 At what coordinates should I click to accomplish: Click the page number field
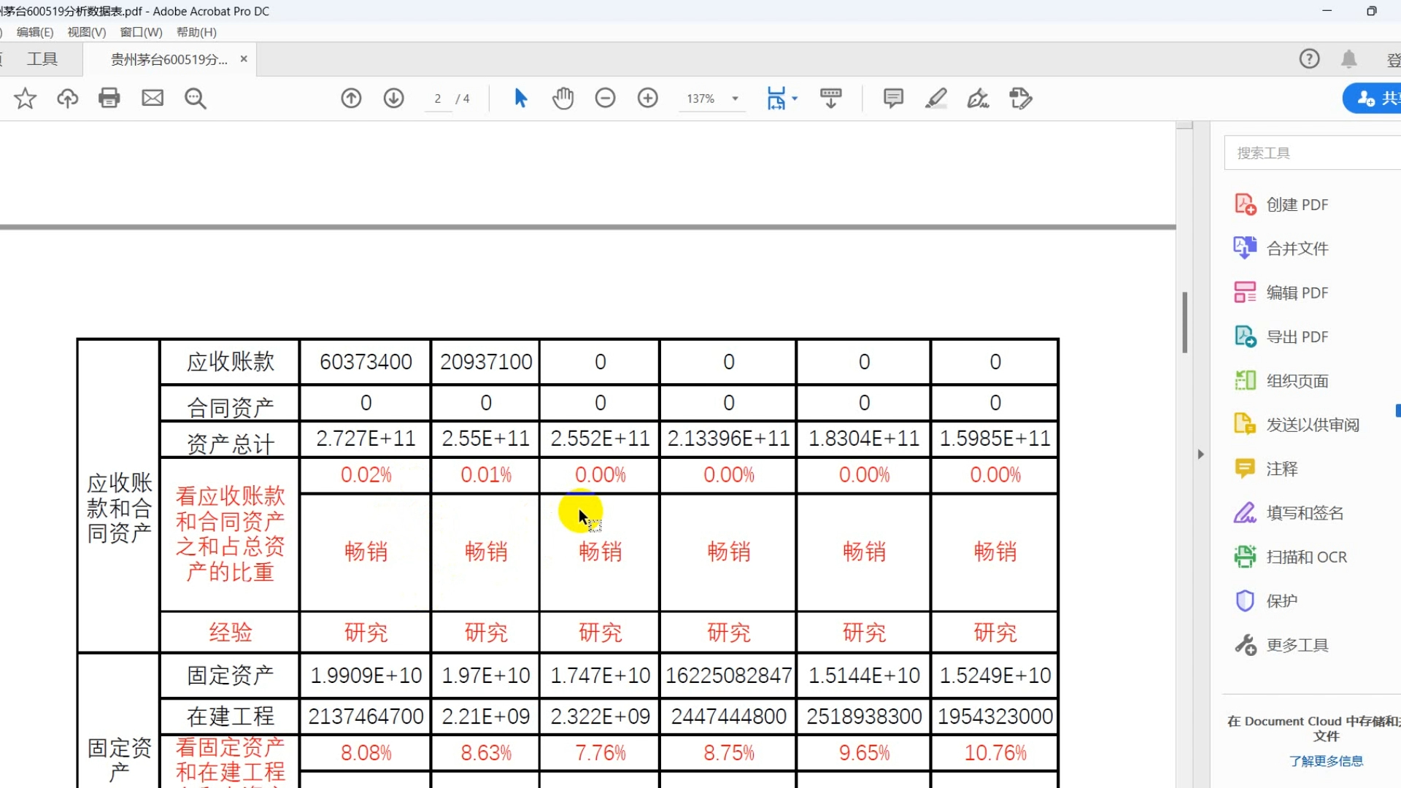coord(438,98)
